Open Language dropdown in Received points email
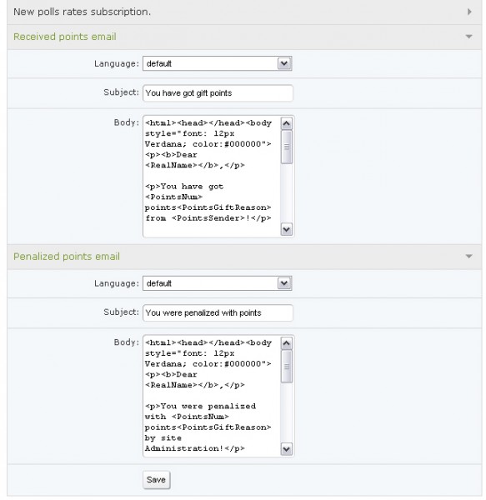 coord(218,63)
